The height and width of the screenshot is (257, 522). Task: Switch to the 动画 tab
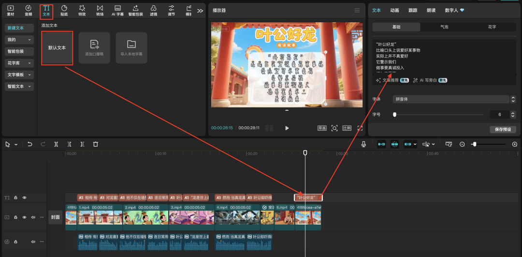[x=394, y=10]
